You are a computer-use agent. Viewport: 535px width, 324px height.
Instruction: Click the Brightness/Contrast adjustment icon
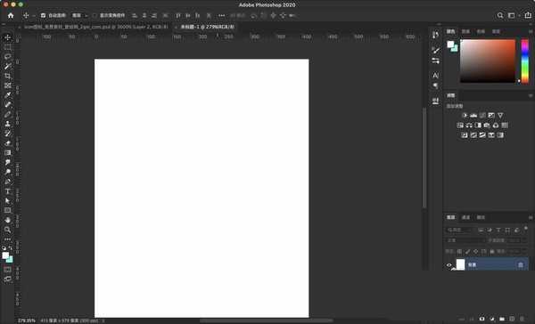465,116
